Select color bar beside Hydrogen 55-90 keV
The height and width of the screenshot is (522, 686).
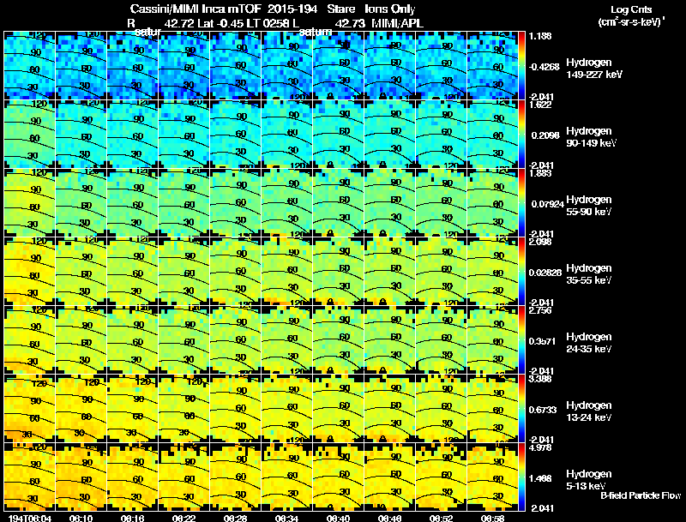(521, 202)
